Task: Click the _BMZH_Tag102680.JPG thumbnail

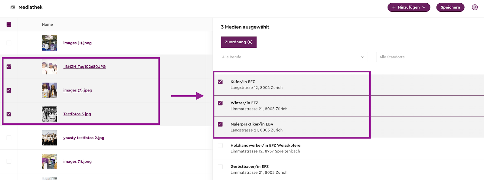Action: [49, 67]
